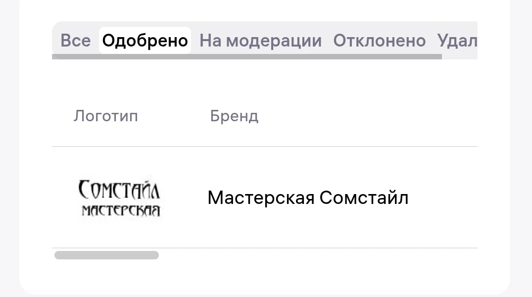Switch to the "Все" tab
This screenshot has height=297, width=532.
click(75, 41)
